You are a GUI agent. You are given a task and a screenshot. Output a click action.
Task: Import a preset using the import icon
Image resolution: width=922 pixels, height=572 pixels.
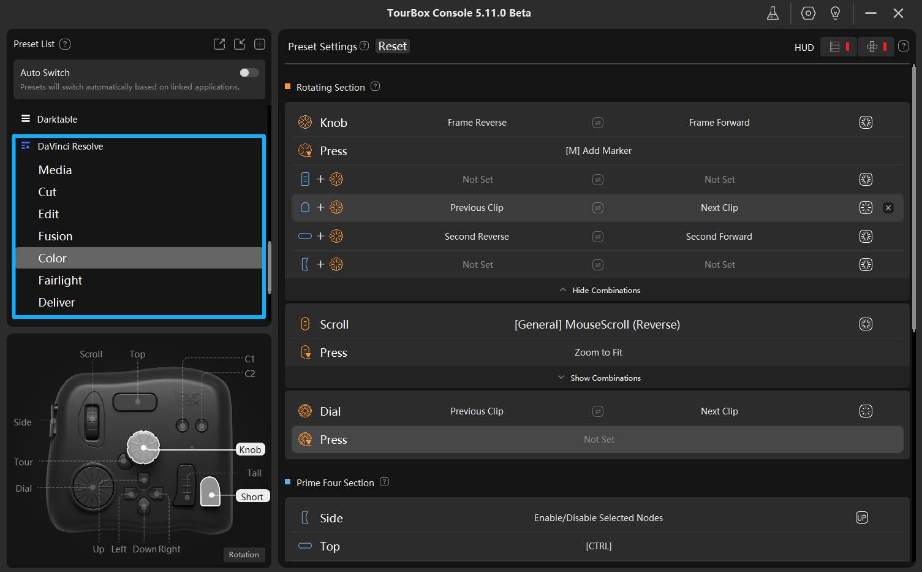(x=240, y=44)
